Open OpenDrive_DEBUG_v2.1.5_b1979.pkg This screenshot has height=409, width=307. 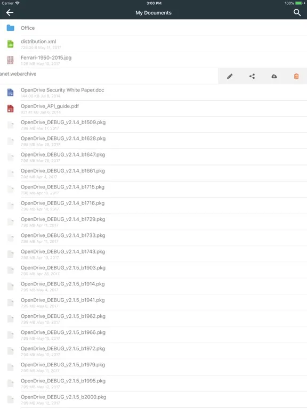click(x=153, y=367)
